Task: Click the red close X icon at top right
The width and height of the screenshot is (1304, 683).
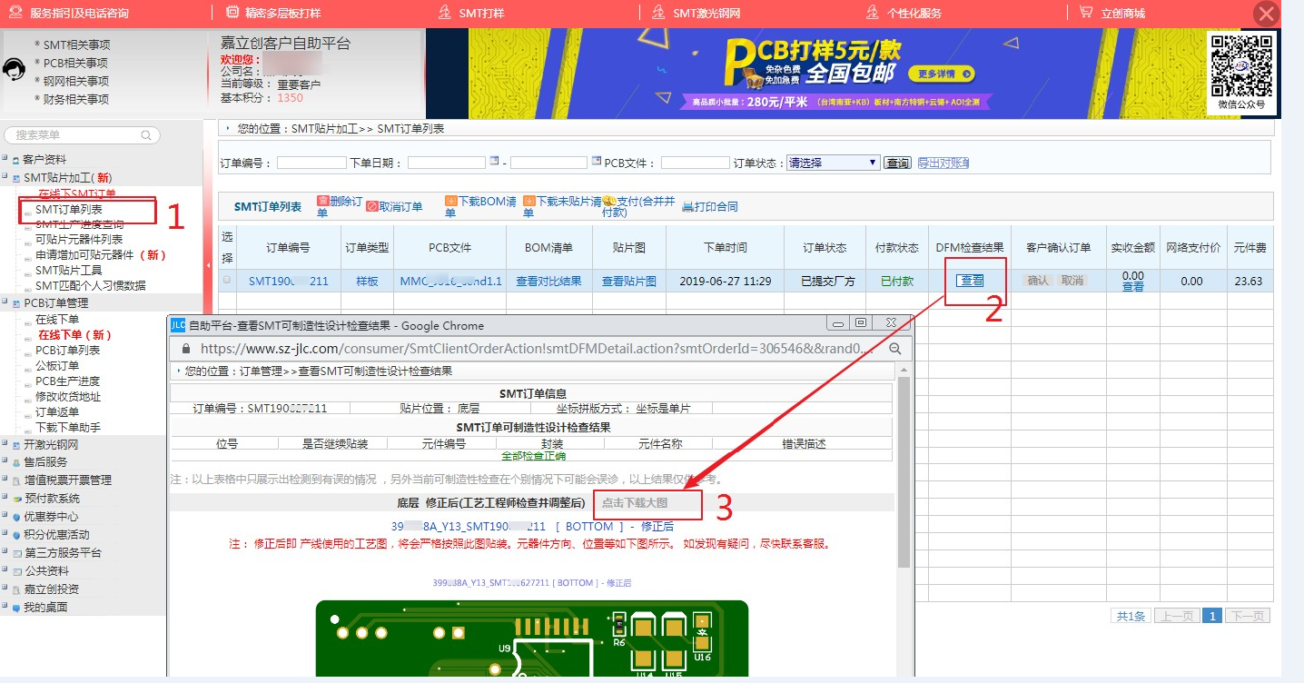Action: pos(1267,14)
